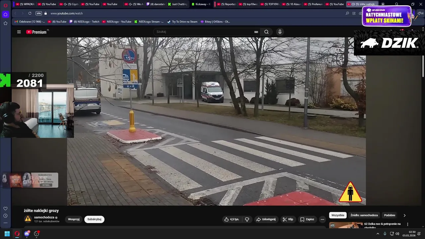Open on-screen keyboard icon in search box
This screenshot has height=239, width=425.
point(256,32)
